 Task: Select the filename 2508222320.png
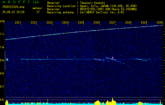(x=13, y=7)
